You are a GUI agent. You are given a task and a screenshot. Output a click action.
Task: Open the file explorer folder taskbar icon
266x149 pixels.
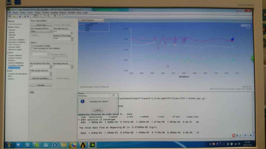click(64, 145)
